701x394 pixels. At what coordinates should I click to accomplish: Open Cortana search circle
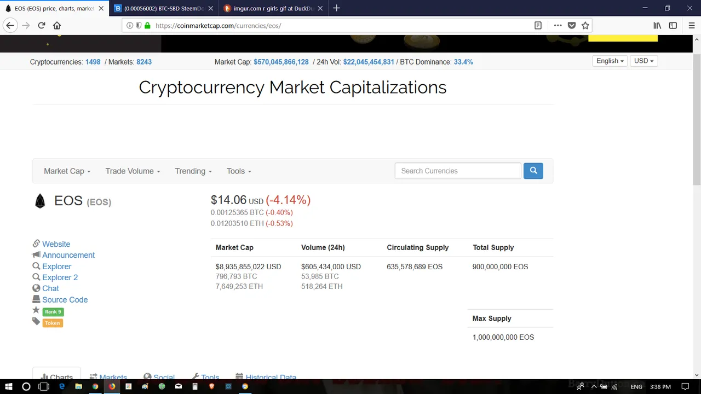click(x=26, y=386)
